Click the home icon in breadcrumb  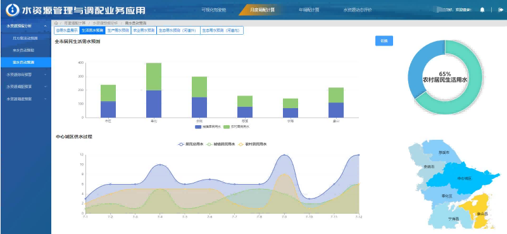56,23
